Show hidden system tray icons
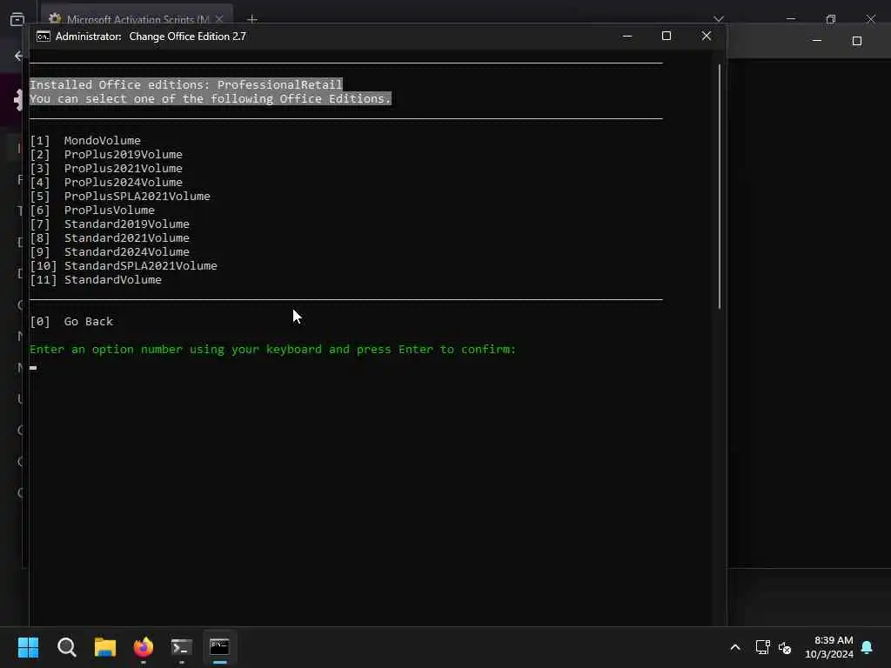Screen dimensions: 891x668 [x=734, y=647]
